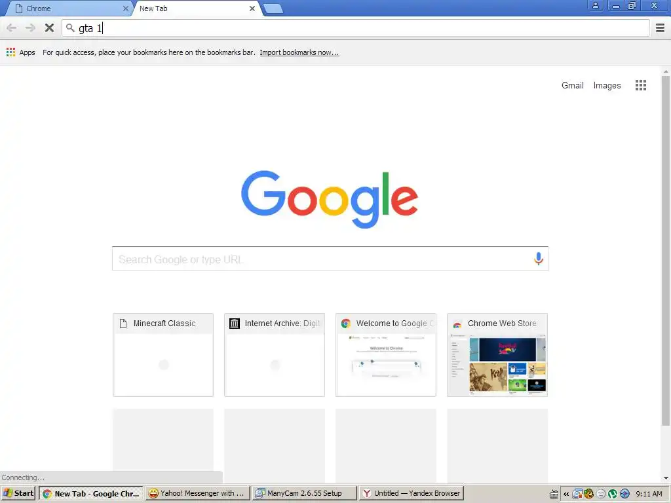
Task: Click the page vertical scrollbar
Action: (666, 250)
